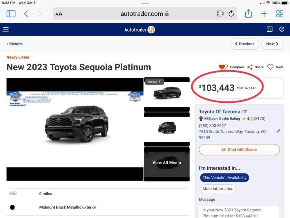Open the Autotrader hamburger menu
This screenshot has width=290, height=218.
(x=6, y=30)
